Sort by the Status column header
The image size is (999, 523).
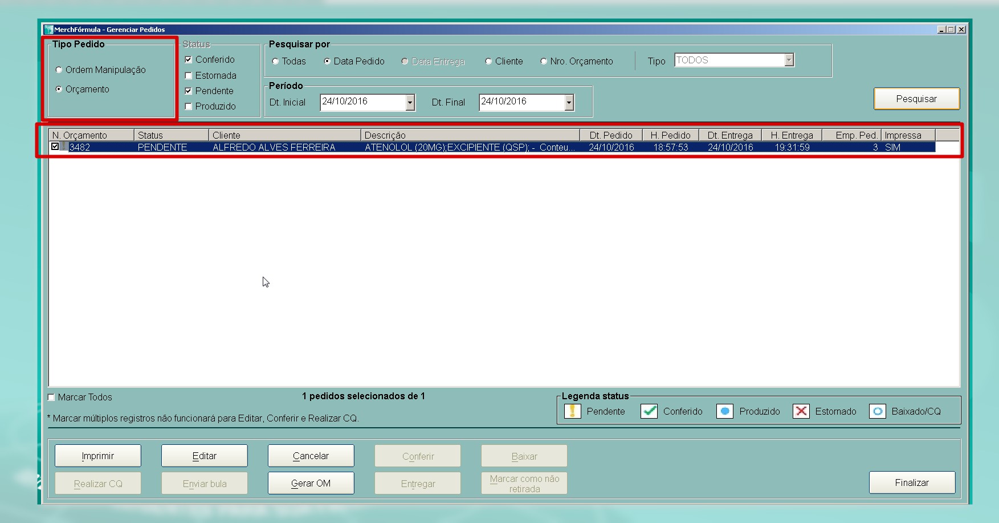pyautogui.click(x=172, y=135)
